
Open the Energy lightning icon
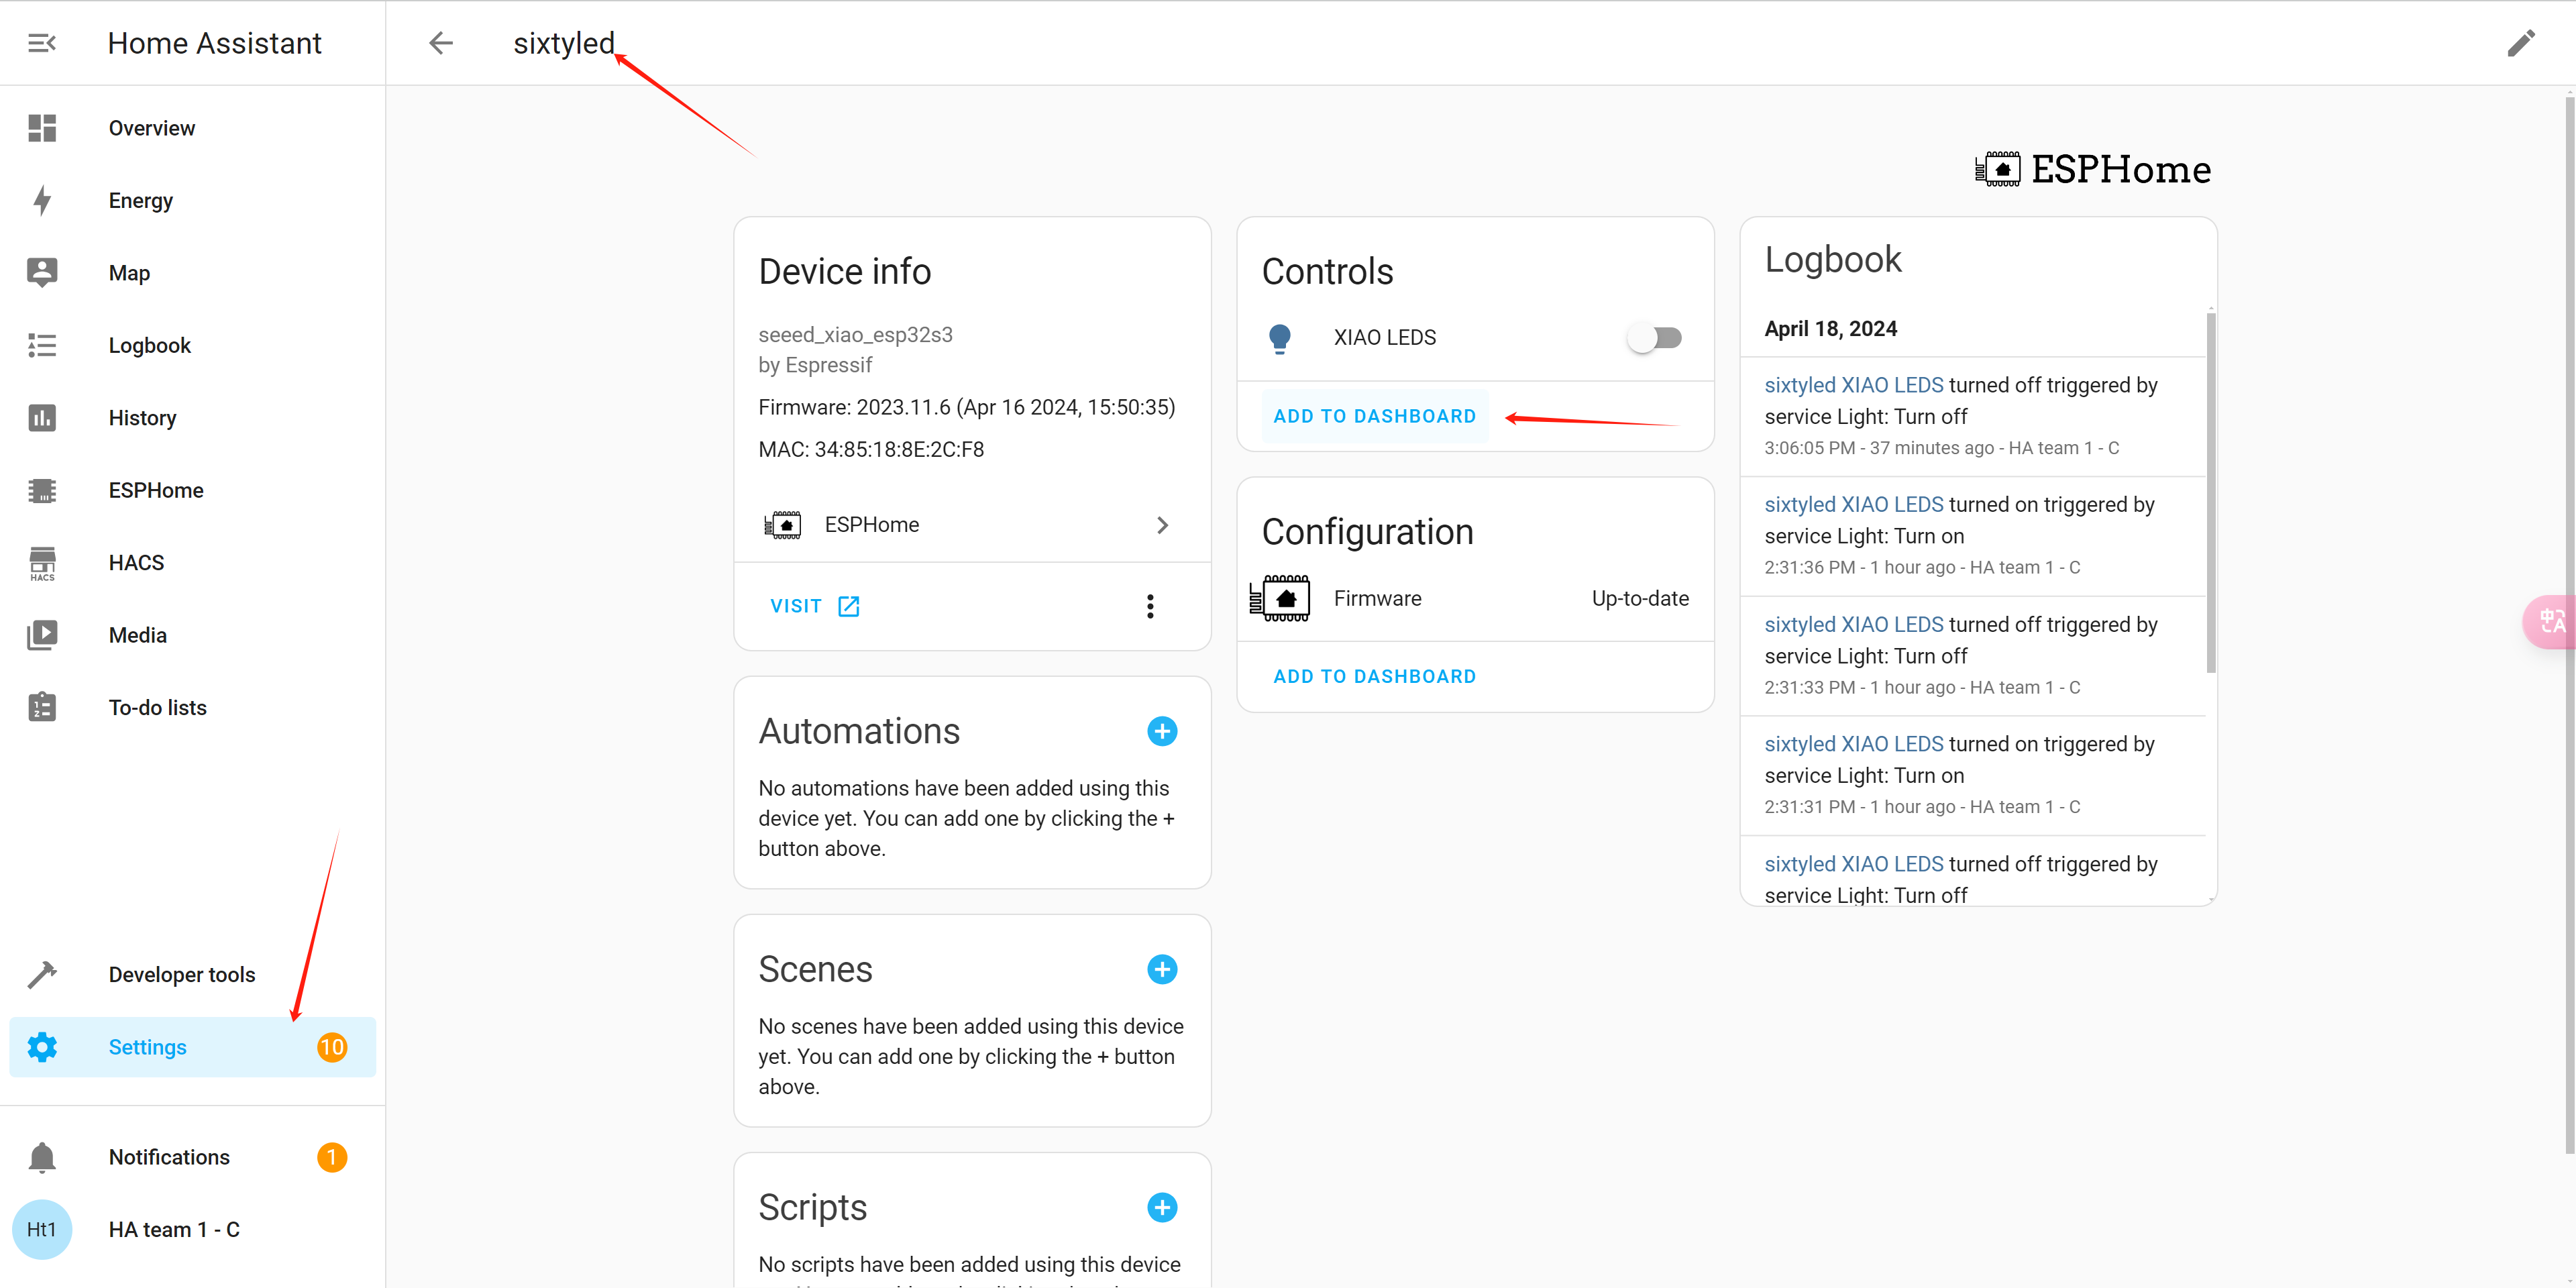coord(42,200)
